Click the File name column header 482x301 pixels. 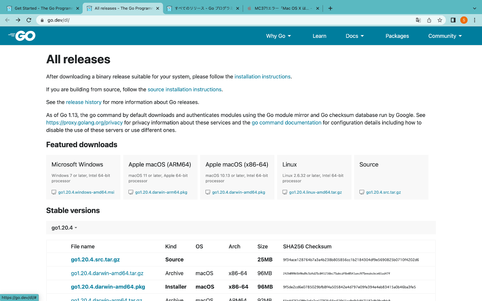[83, 247]
